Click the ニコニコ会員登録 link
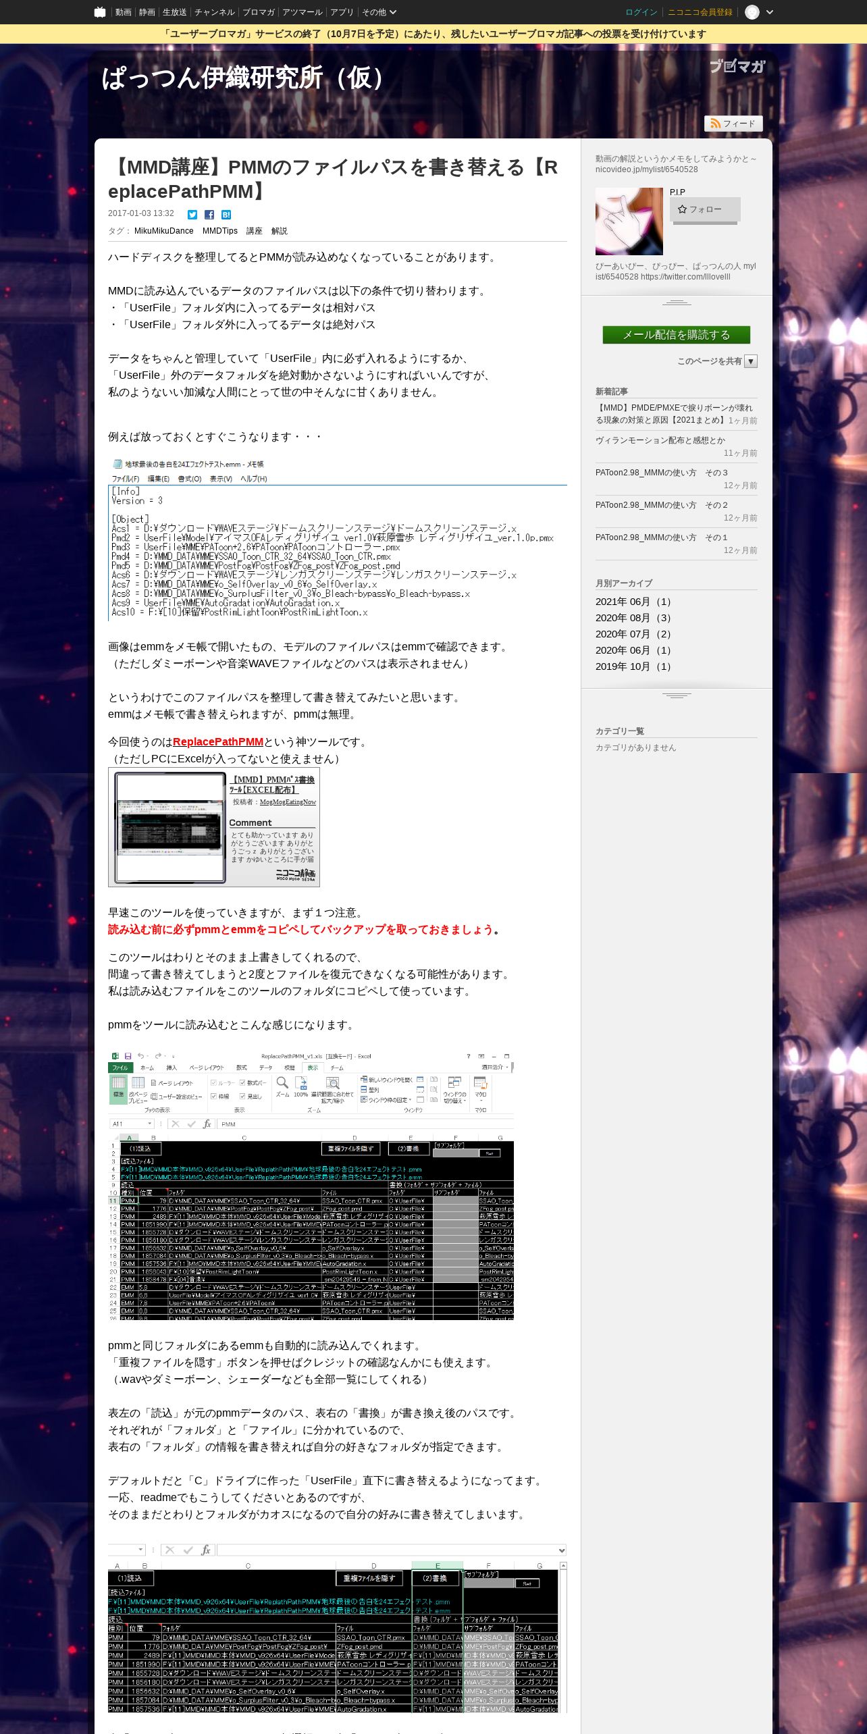Viewport: 867px width, 1734px height. (700, 12)
